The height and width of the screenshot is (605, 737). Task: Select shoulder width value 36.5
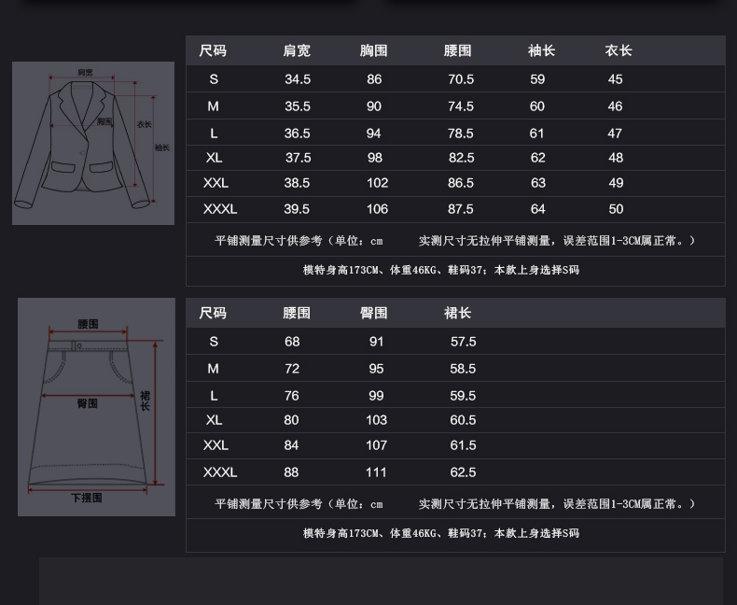point(297,134)
